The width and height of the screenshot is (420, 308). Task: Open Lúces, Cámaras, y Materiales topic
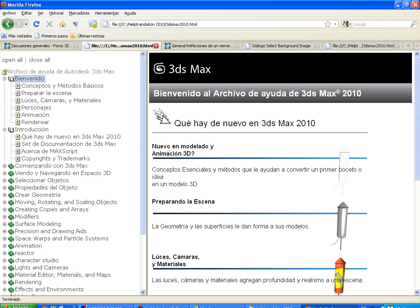coord(61,100)
